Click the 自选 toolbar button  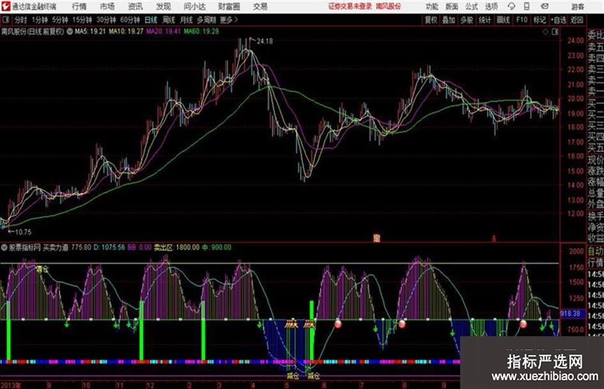tap(559, 20)
